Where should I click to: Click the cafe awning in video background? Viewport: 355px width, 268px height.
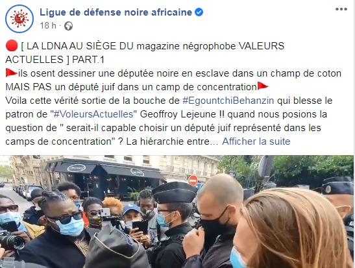click(x=104, y=171)
